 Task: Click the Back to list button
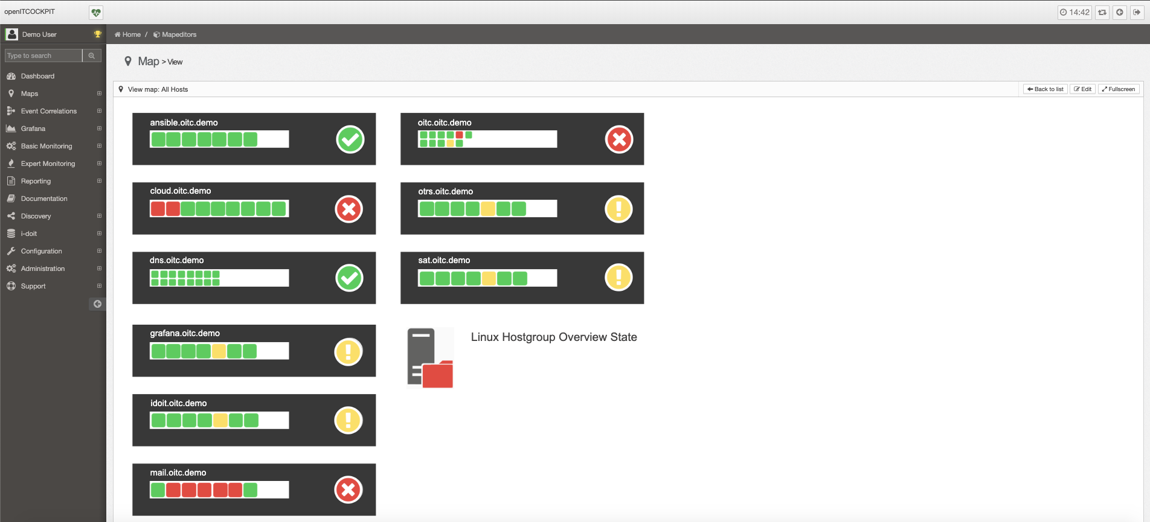1046,89
